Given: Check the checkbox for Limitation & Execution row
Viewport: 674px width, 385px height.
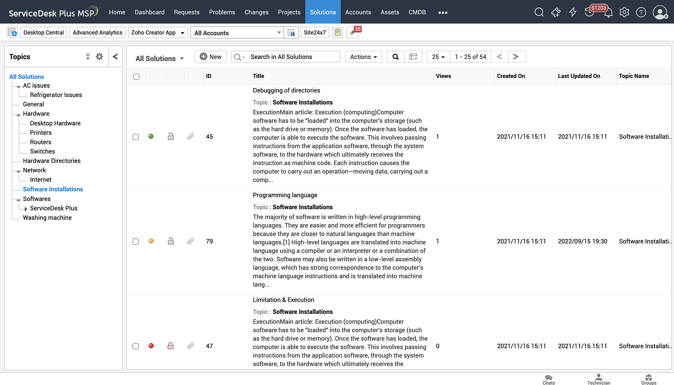Looking at the screenshot, I should tap(136, 346).
